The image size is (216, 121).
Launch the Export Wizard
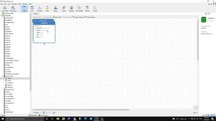pos(90,17)
